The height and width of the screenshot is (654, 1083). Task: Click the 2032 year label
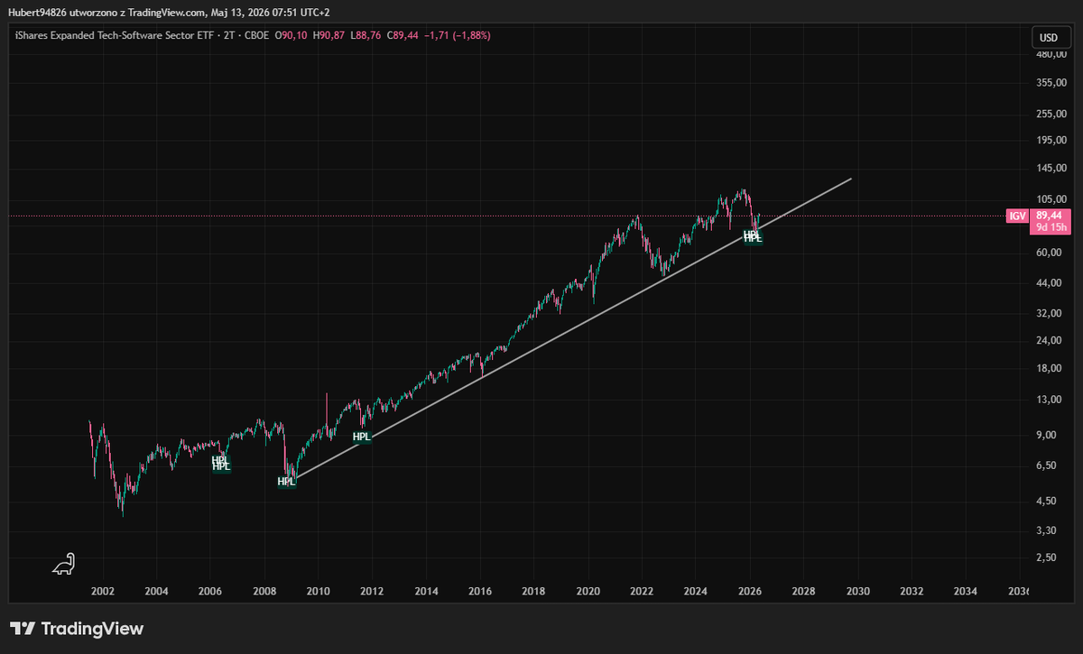[912, 592]
